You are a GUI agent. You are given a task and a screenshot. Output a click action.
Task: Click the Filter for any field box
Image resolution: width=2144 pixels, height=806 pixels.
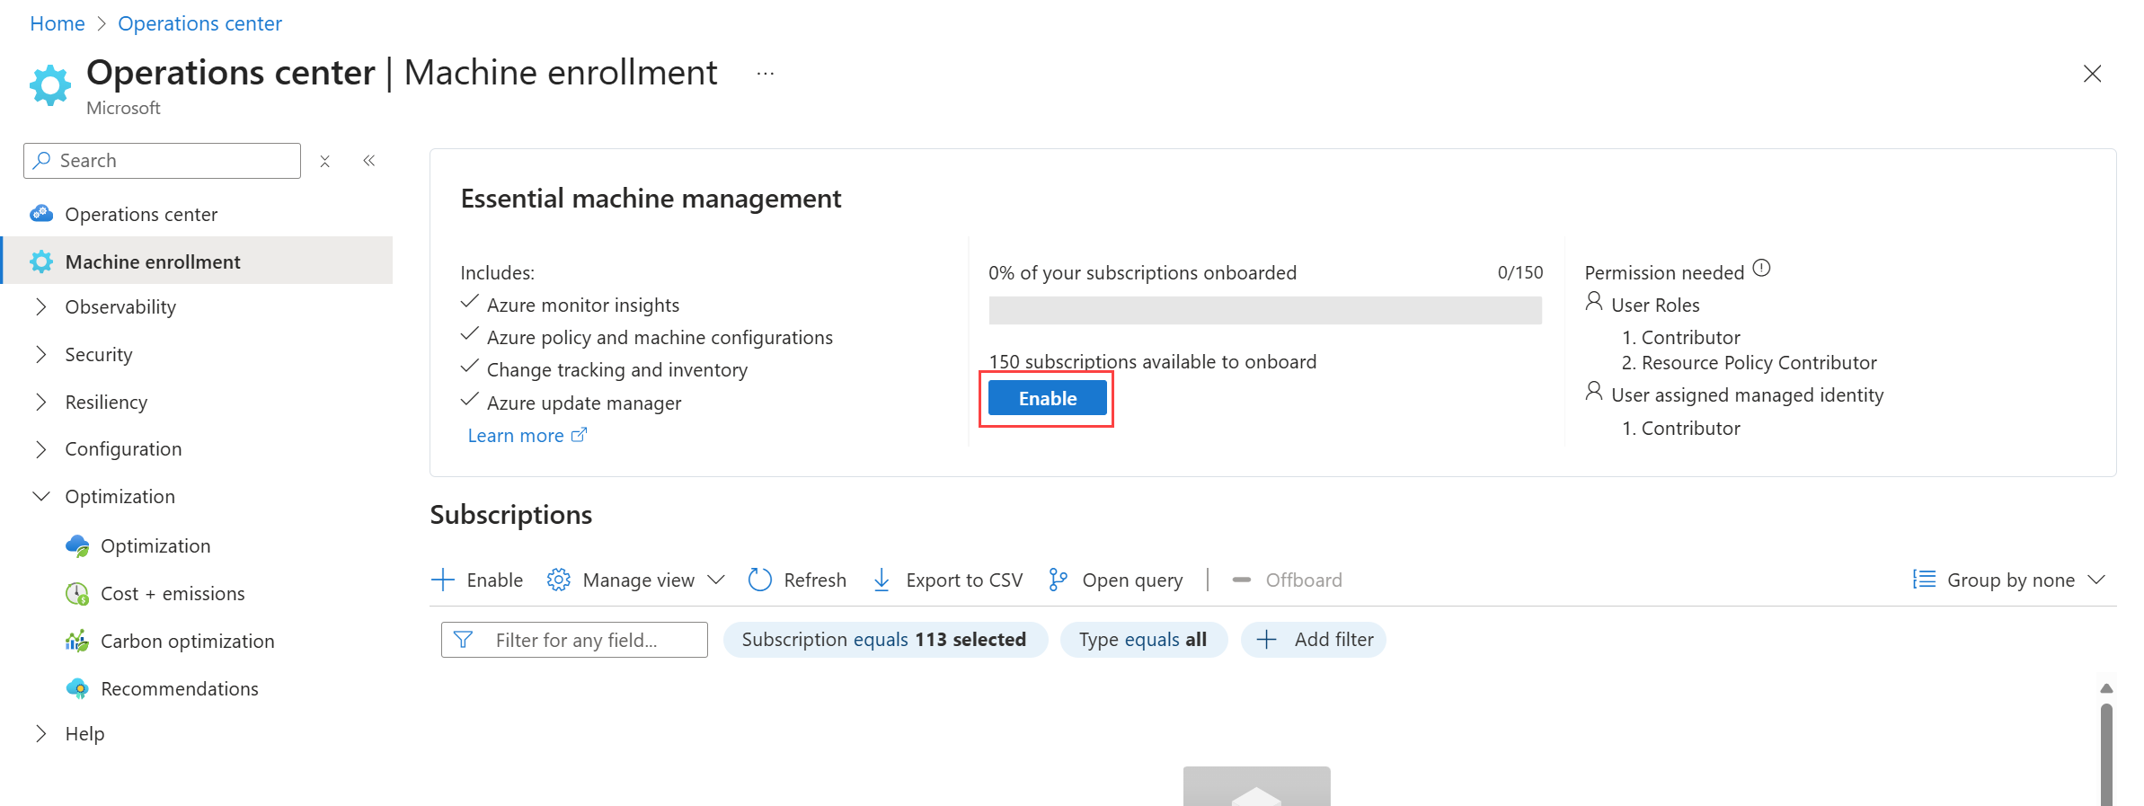575,640
